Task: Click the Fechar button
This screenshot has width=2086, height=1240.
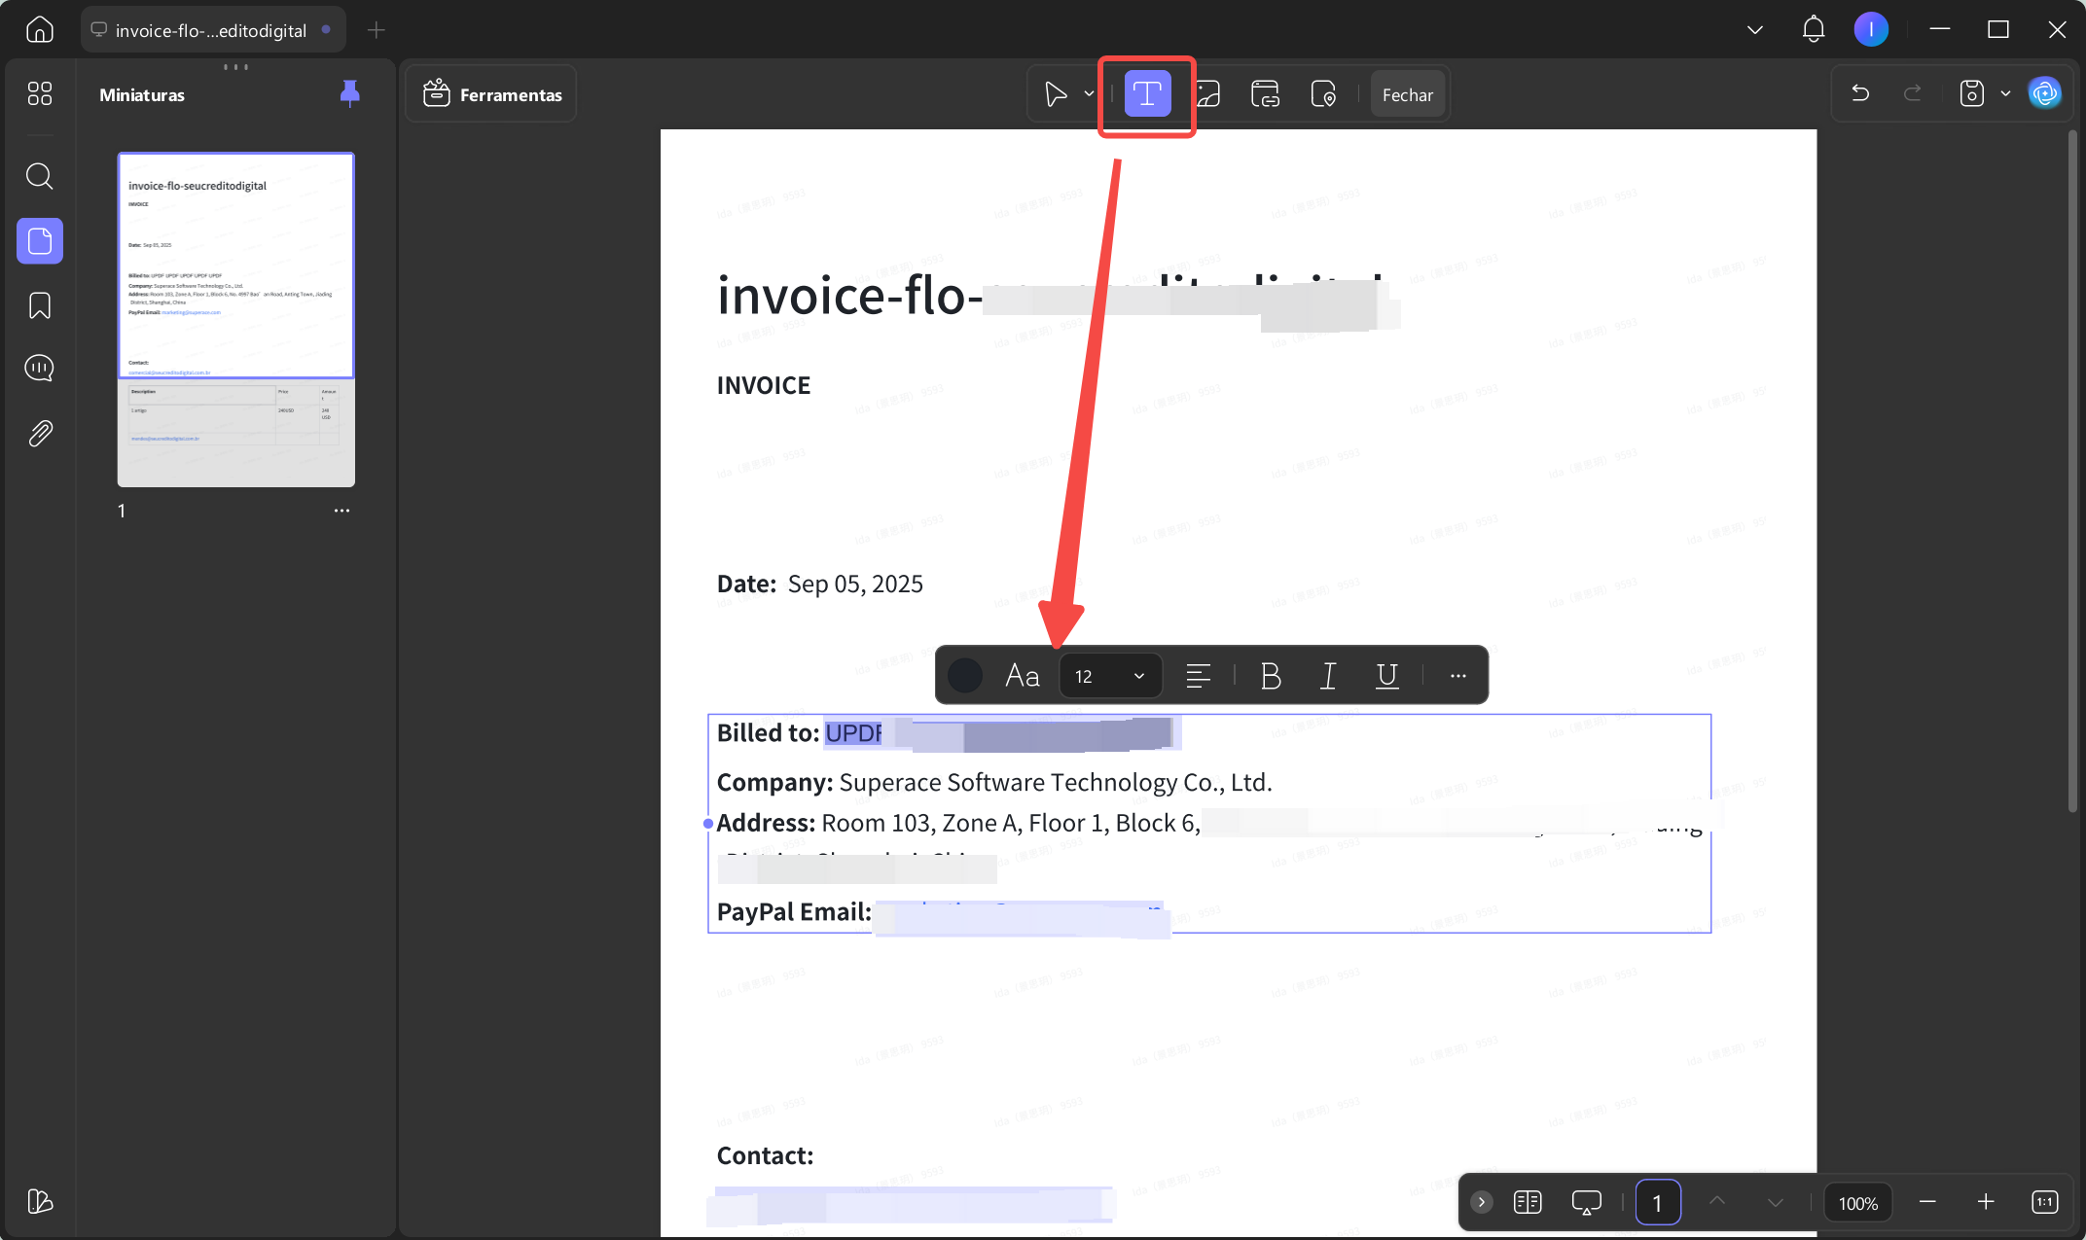Action: 1407,94
